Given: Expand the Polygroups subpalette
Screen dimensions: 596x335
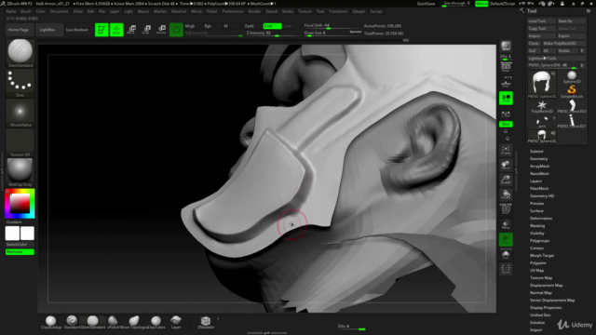Looking at the screenshot, I should tap(539, 240).
